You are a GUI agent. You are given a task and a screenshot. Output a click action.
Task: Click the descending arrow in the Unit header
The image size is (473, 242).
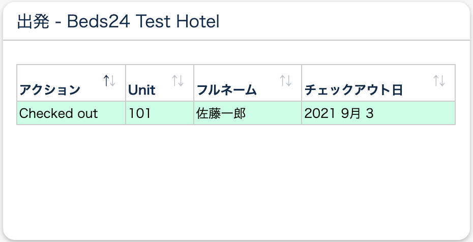point(181,80)
